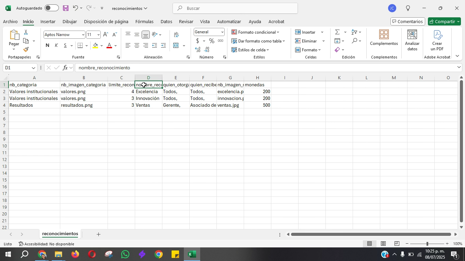Copy selection using the copy icon

click(x=26, y=41)
